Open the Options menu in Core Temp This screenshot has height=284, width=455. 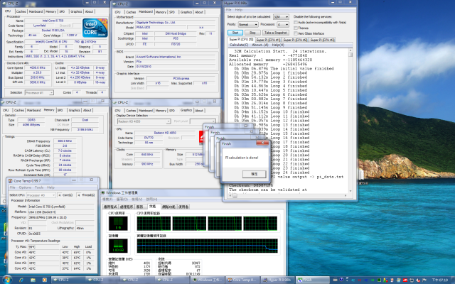25,187
